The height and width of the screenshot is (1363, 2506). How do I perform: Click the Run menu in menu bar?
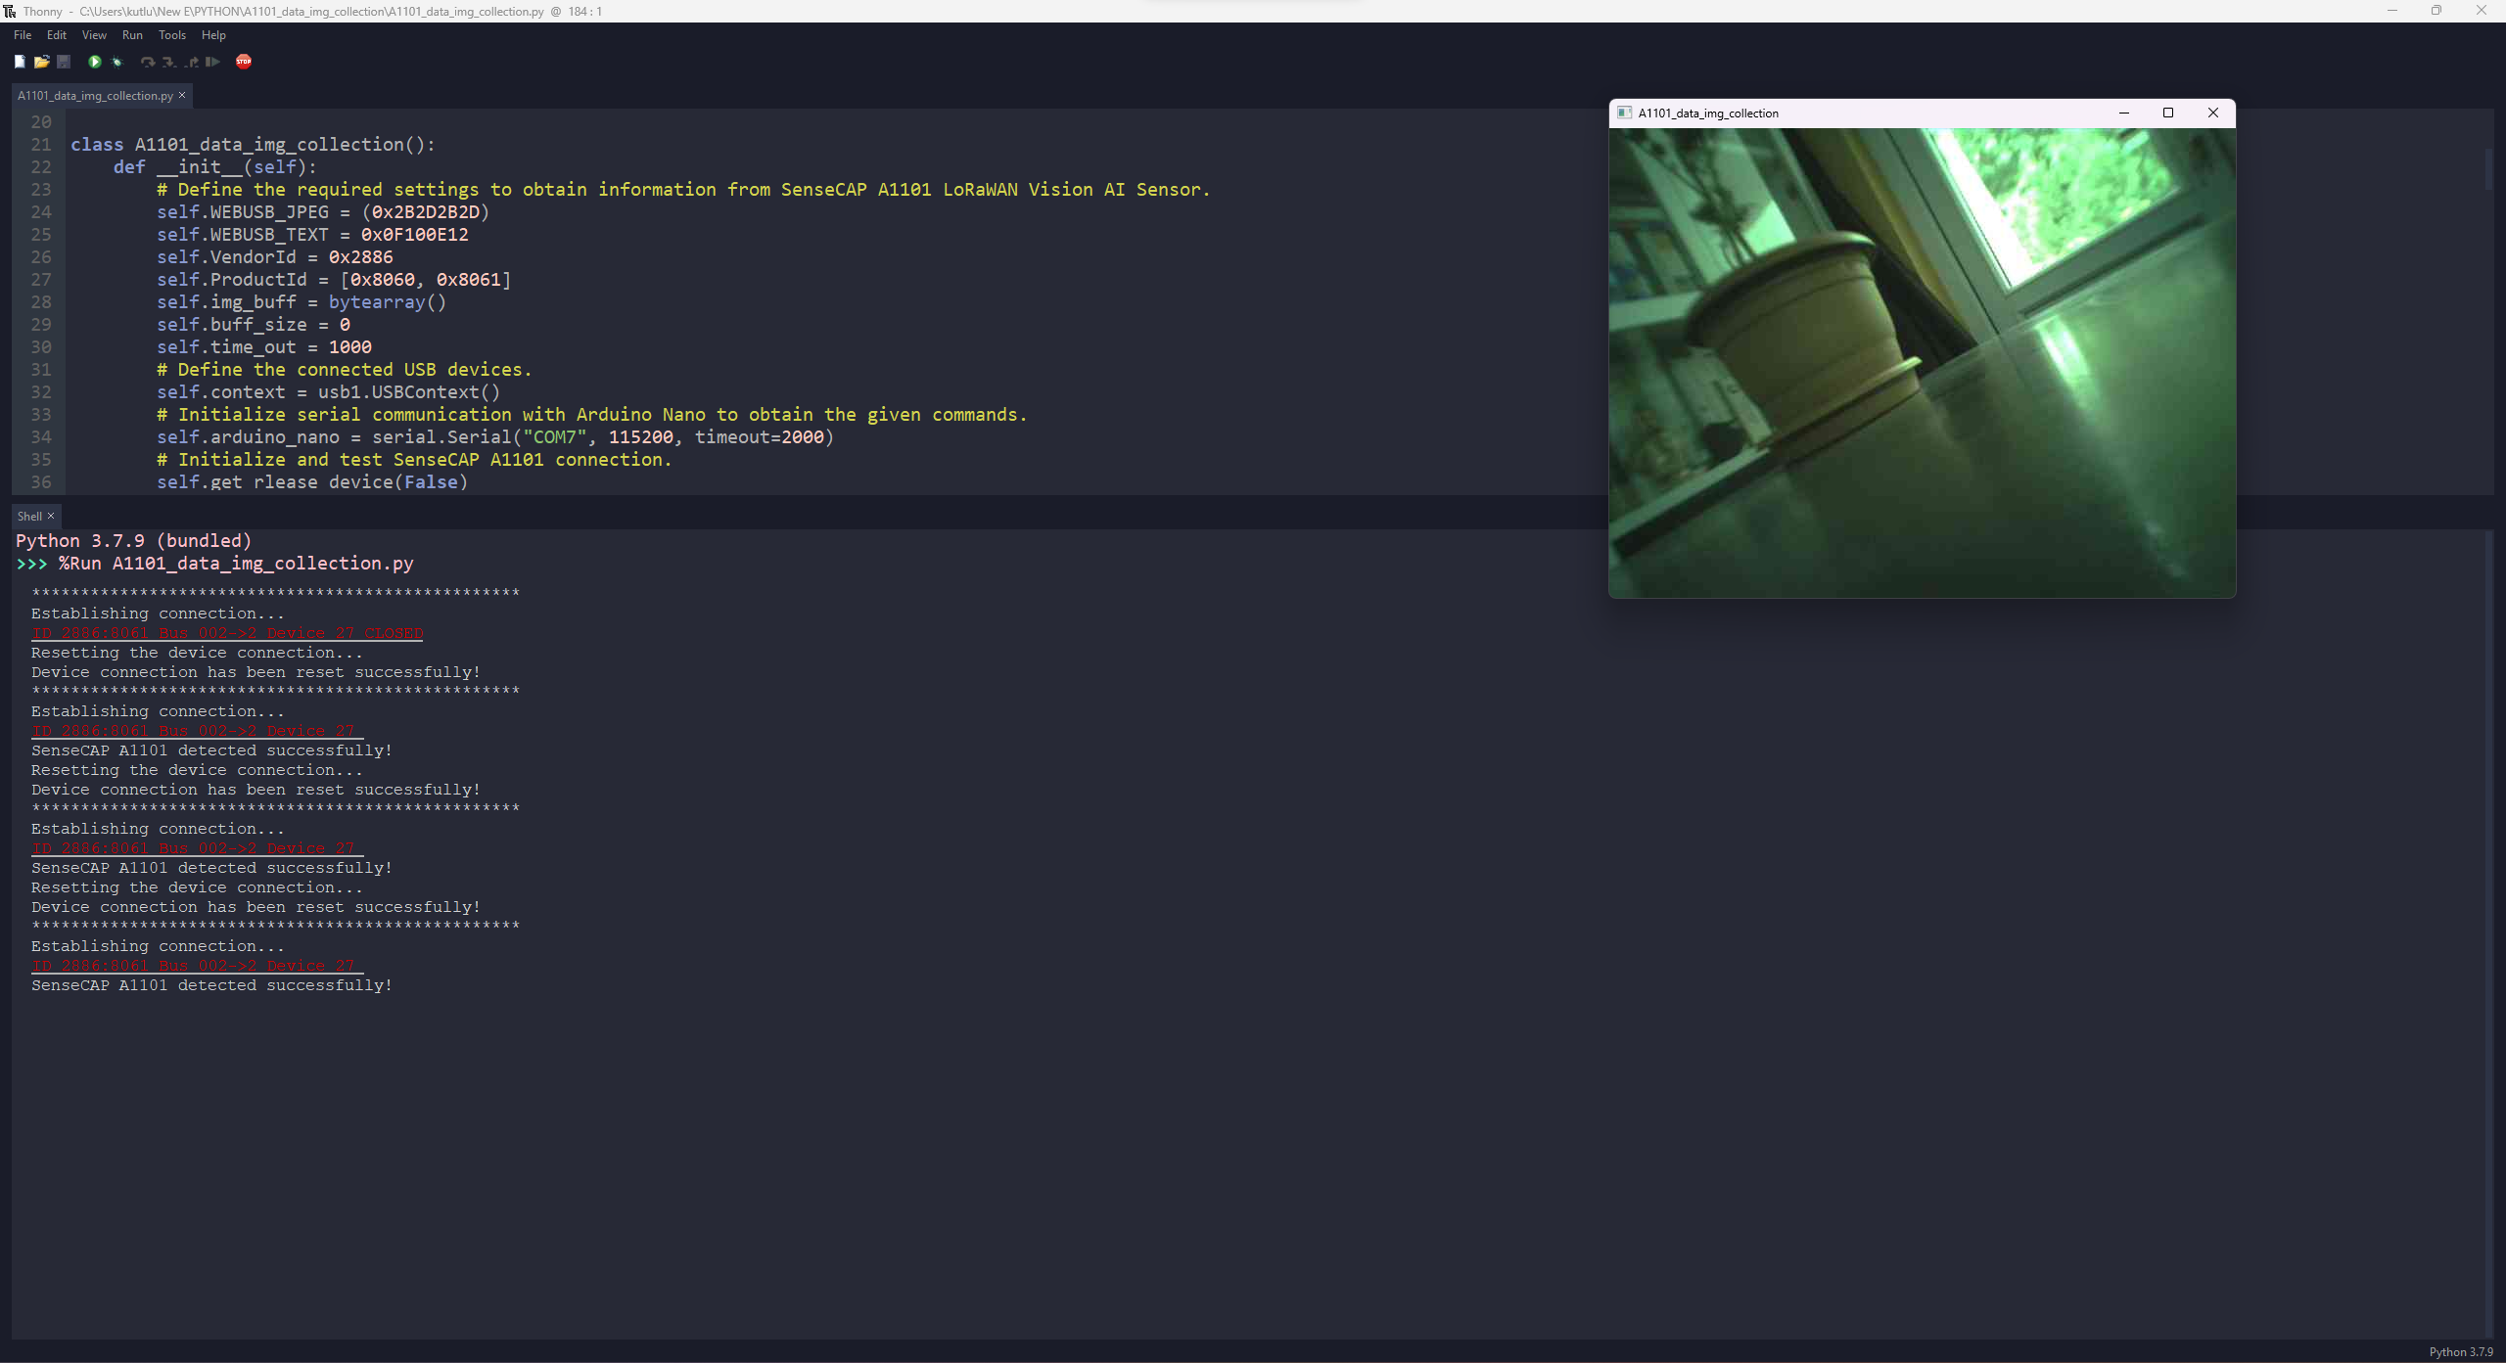[x=131, y=35]
